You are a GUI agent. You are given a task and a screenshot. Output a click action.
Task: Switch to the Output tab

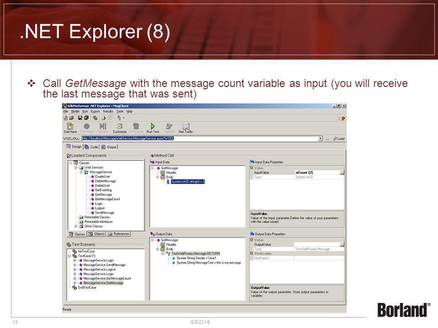(x=109, y=147)
